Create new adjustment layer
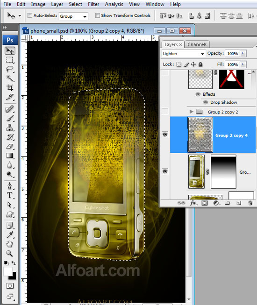 [216, 203]
